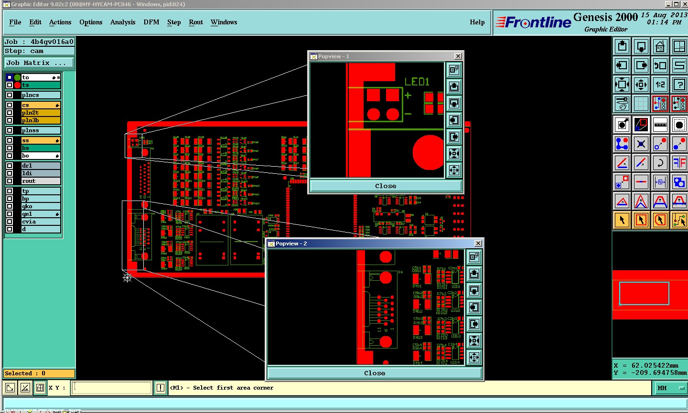Click the 1:2 zoom ratio icon
Viewport: 688px width, 413px height.
tap(660, 85)
